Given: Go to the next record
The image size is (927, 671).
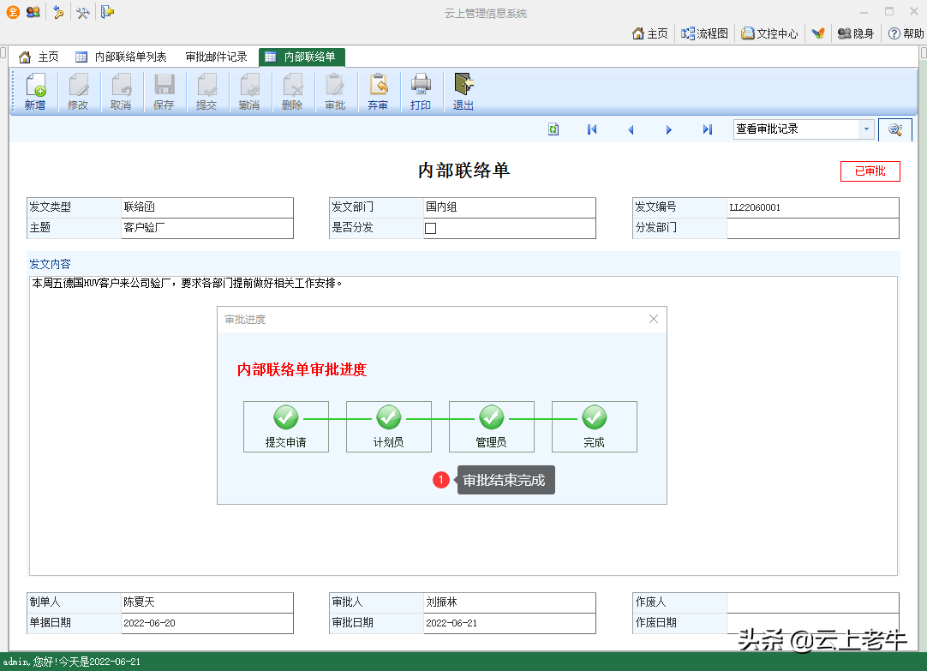Looking at the screenshot, I should (x=668, y=129).
